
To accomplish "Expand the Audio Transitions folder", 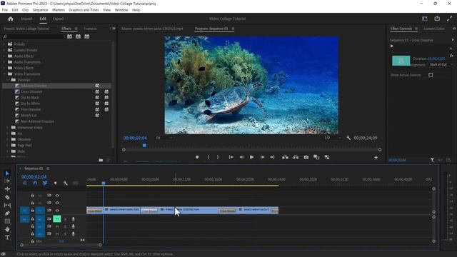I will (4, 62).
